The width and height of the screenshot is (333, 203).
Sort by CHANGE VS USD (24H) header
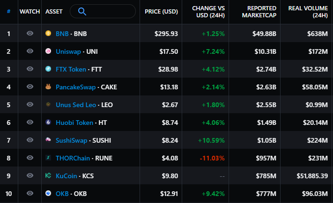(x=208, y=12)
